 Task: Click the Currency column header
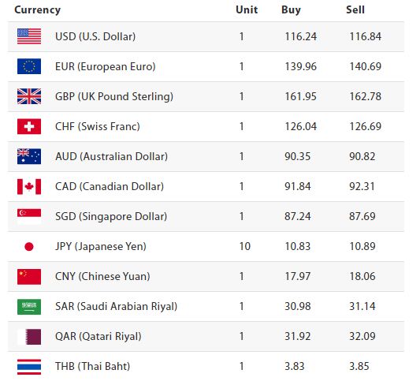pyautogui.click(x=38, y=10)
